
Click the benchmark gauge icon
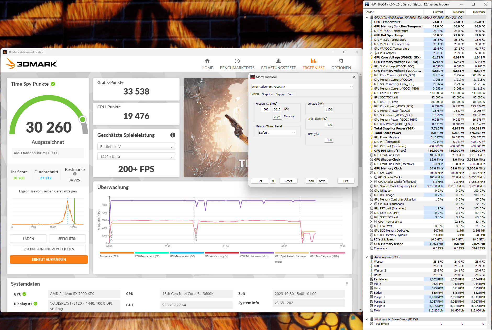[237, 61]
